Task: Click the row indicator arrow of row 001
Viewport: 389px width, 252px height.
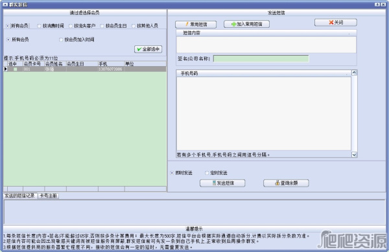Action: 5,69
